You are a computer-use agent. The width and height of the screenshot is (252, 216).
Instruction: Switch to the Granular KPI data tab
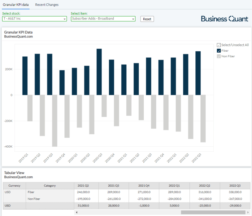(x=16, y=5)
